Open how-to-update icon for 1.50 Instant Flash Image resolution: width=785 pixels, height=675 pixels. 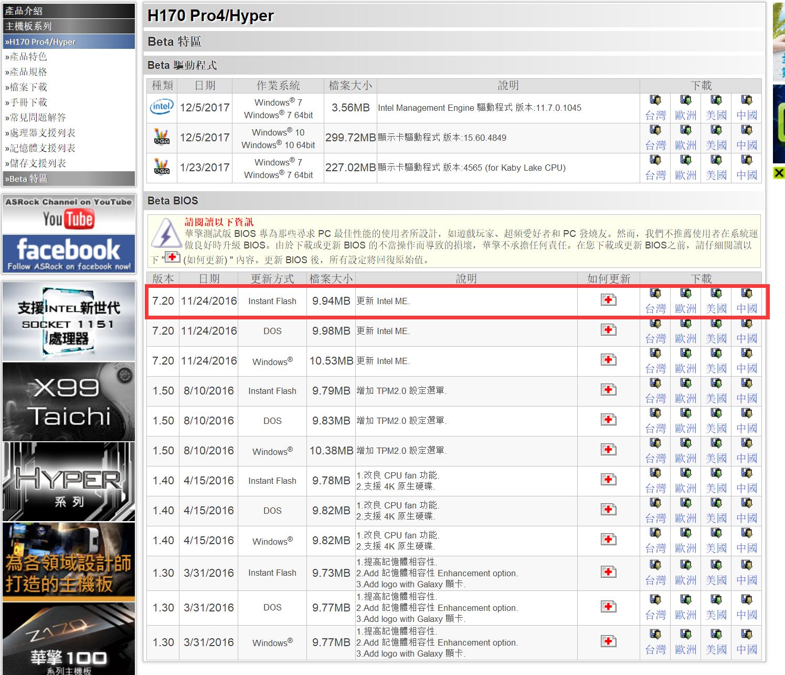(x=609, y=390)
